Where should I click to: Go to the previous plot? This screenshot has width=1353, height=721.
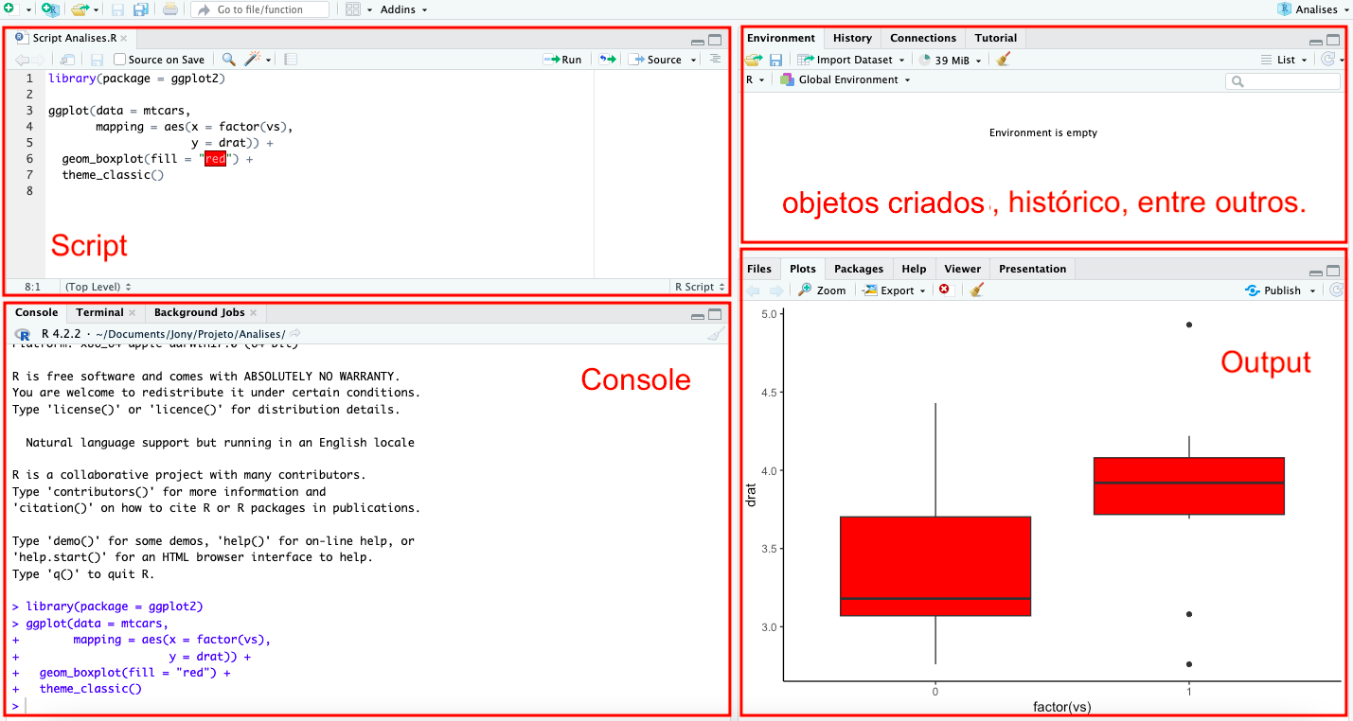[x=754, y=290]
